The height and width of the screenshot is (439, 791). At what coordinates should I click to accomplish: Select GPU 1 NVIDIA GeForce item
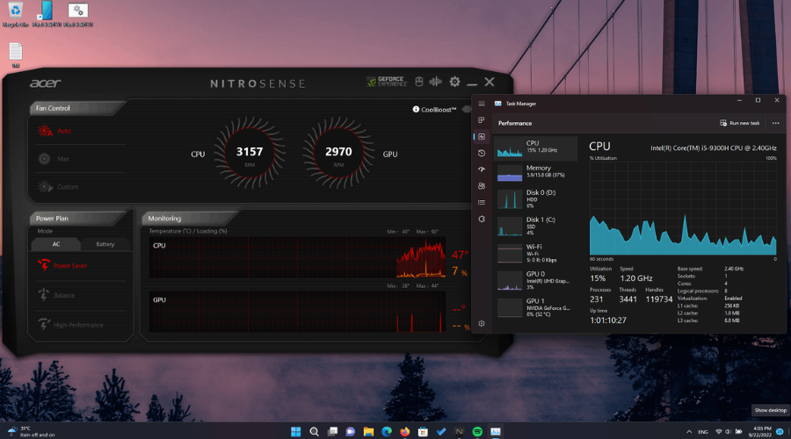tap(536, 307)
